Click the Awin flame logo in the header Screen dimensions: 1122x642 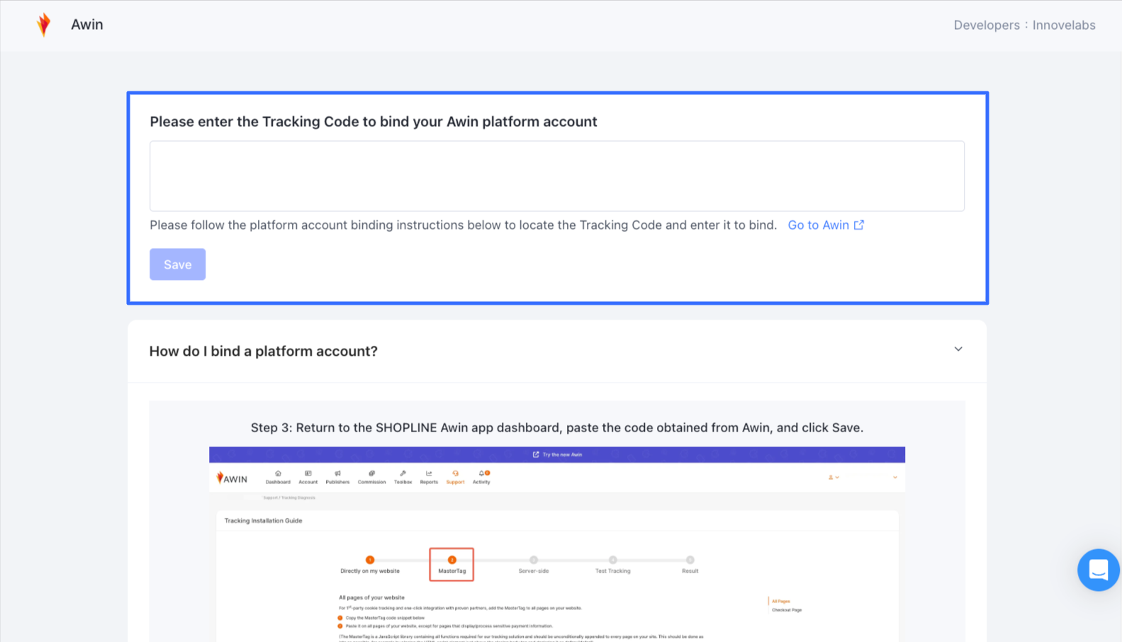click(x=44, y=25)
